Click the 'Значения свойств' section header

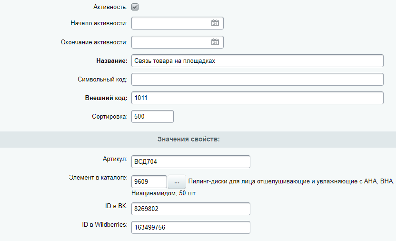click(x=189, y=140)
